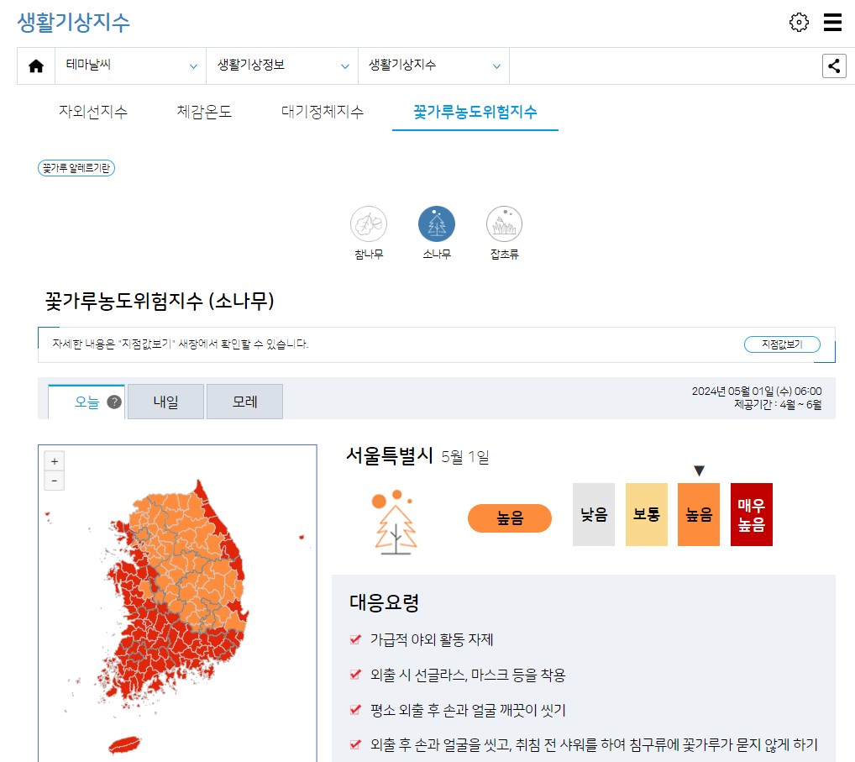Open the 꽃가루 알레르기란 link

click(76, 167)
